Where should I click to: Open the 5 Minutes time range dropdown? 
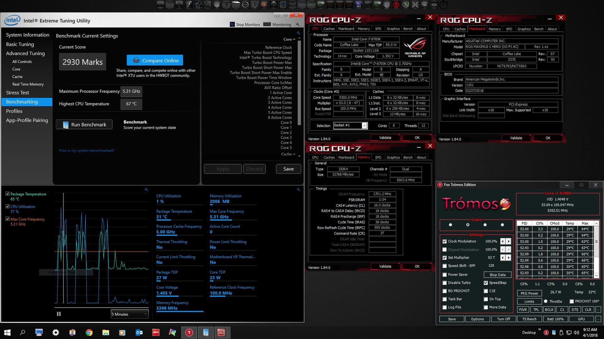pos(130,314)
